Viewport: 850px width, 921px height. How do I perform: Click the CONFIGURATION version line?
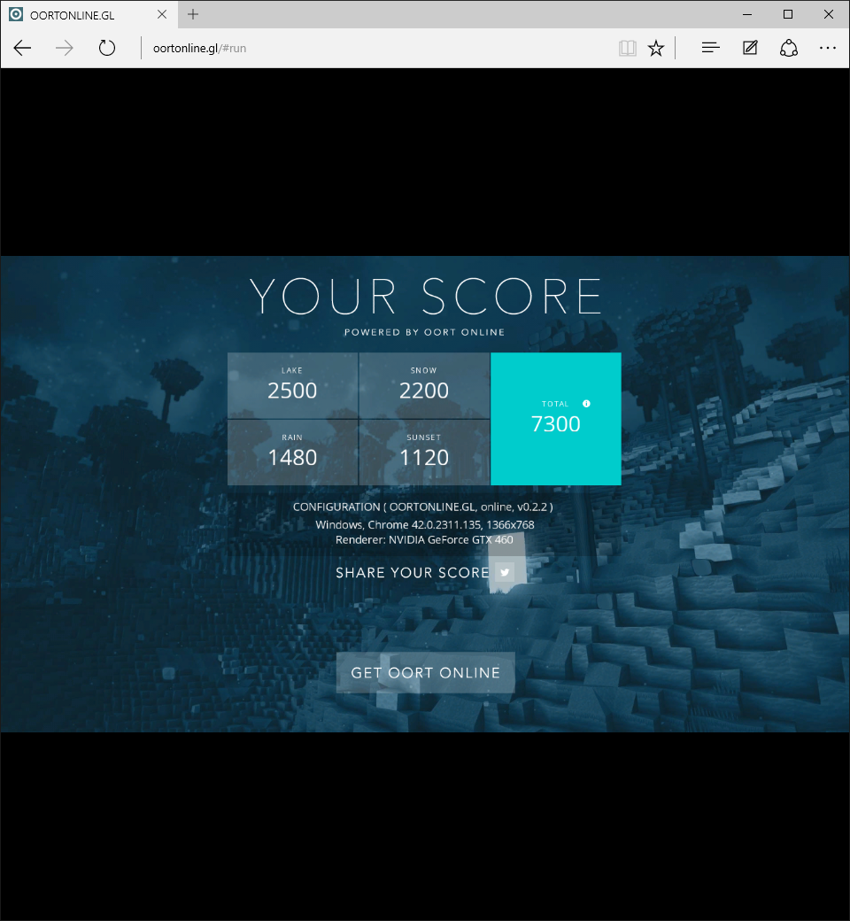tap(423, 507)
